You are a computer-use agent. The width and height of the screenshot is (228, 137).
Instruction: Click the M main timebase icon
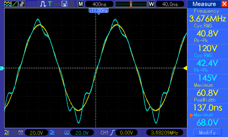81,4
